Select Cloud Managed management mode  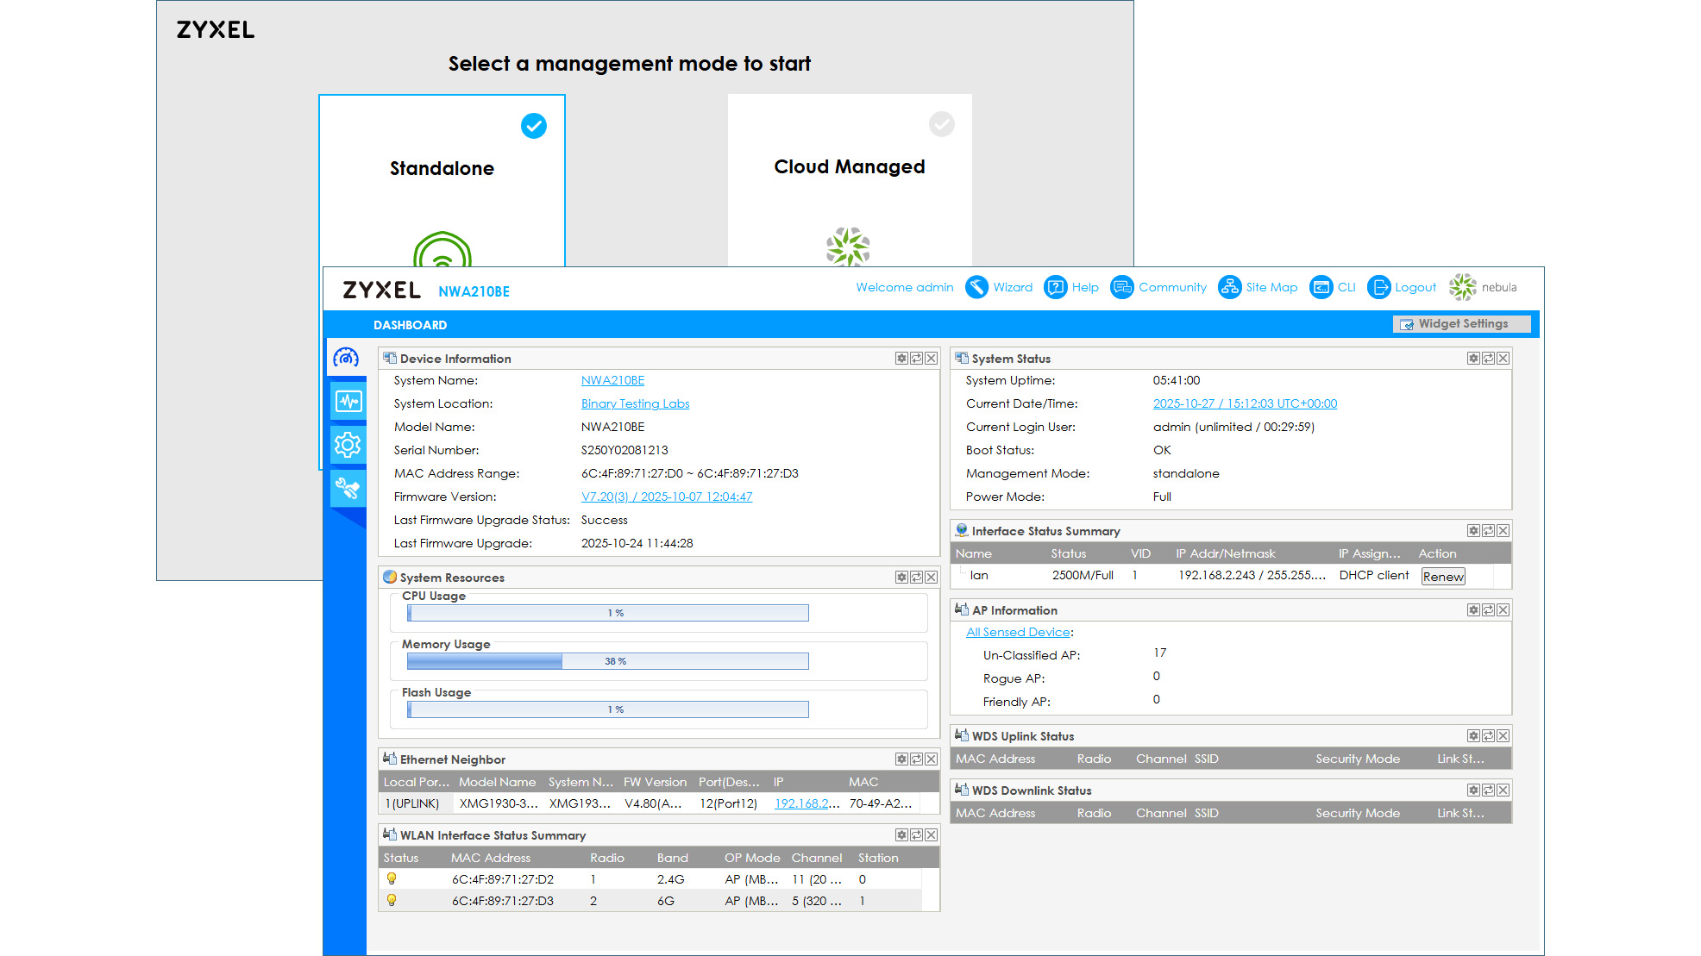pyautogui.click(x=849, y=166)
